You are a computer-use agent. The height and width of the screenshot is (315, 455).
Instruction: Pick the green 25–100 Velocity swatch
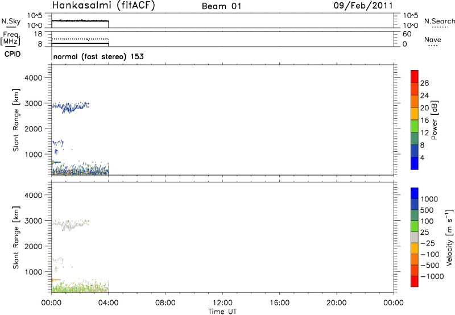pyautogui.click(x=415, y=226)
